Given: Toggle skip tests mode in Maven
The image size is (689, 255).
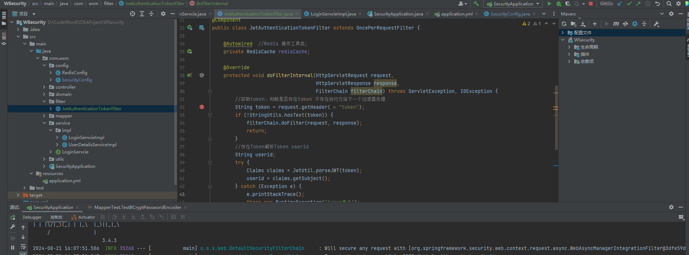Looking at the screenshot, I should pos(635,24).
